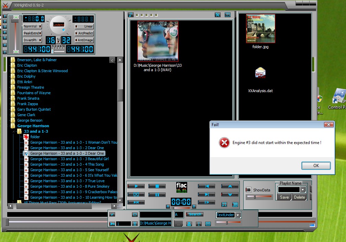Select Eric Clapton & Stevie Winwood folder

tap(42, 71)
